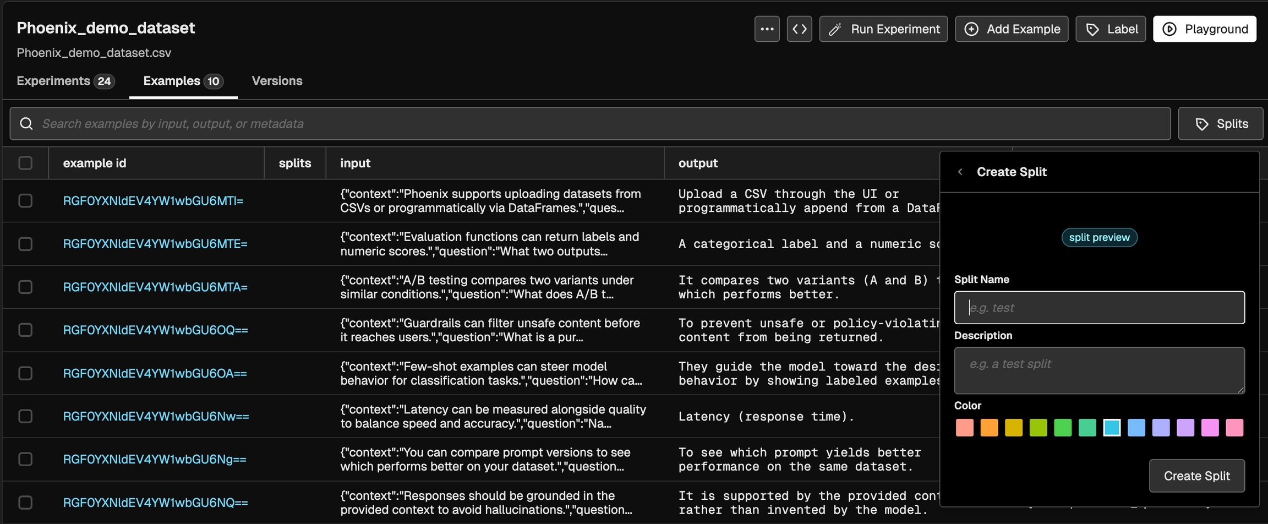1268x524 pixels.
Task: Click the Add Example plus icon
Action: (x=971, y=29)
